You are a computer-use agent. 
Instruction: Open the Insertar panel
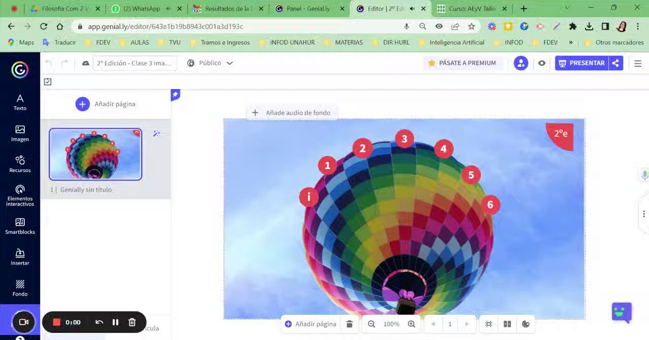(x=20, y=257)
